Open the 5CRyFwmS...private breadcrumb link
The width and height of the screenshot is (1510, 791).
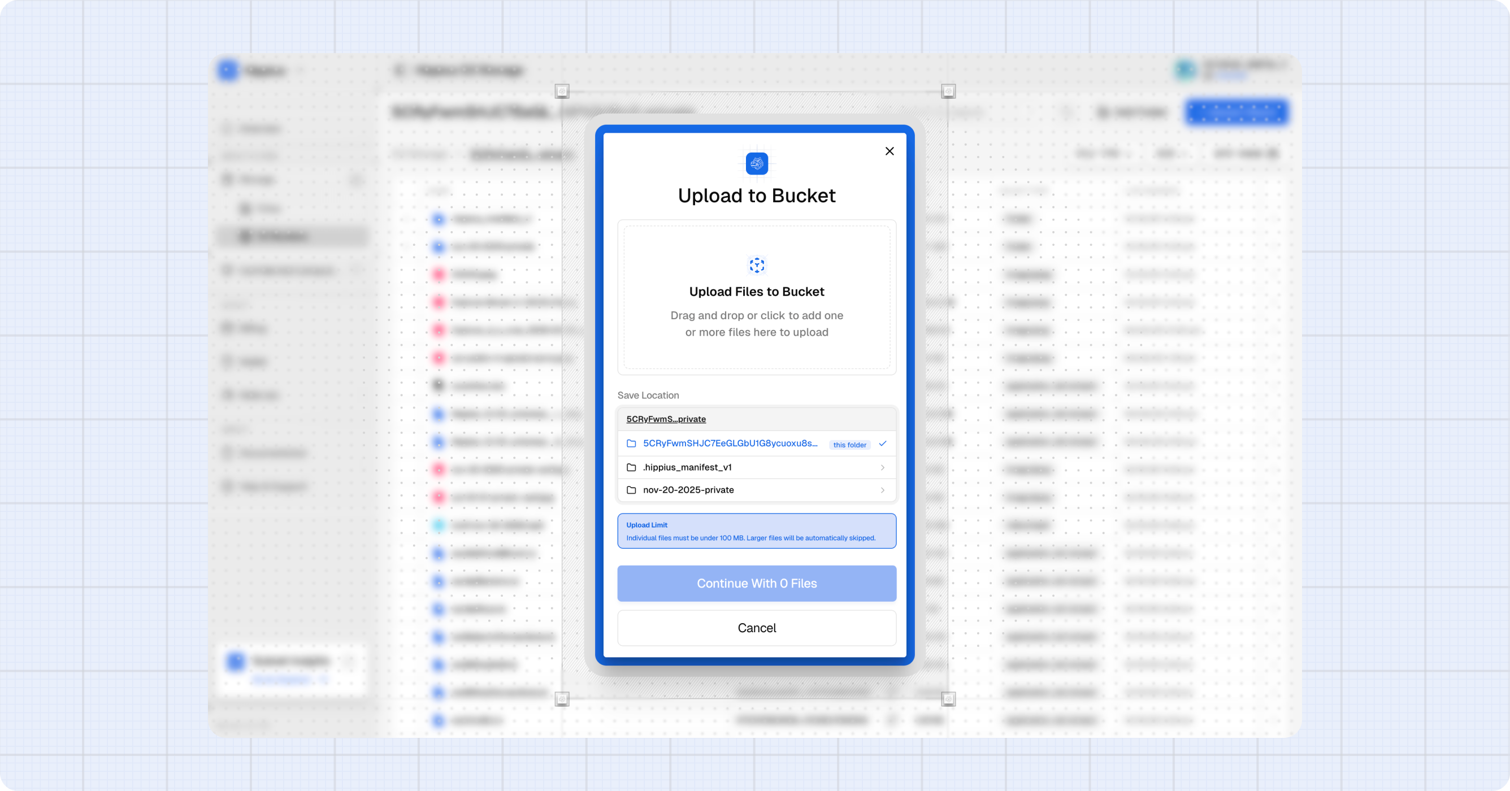pyautogui.click(x=666, y=419)
